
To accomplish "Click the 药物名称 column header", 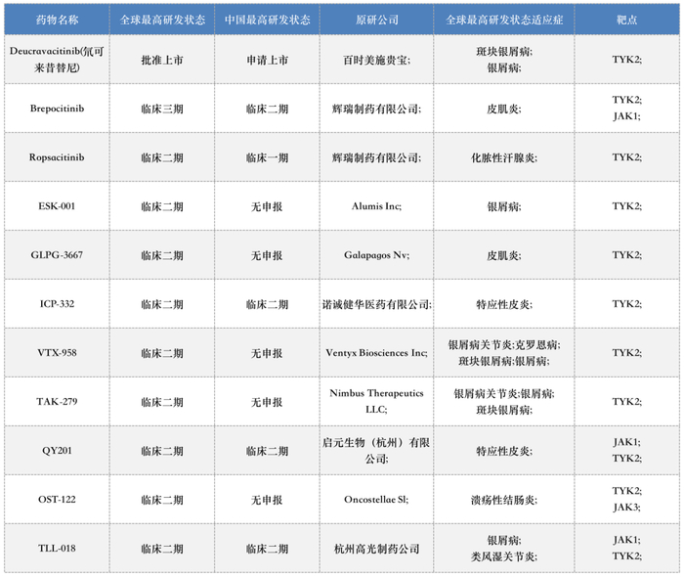I will click(x=57, y=20).
